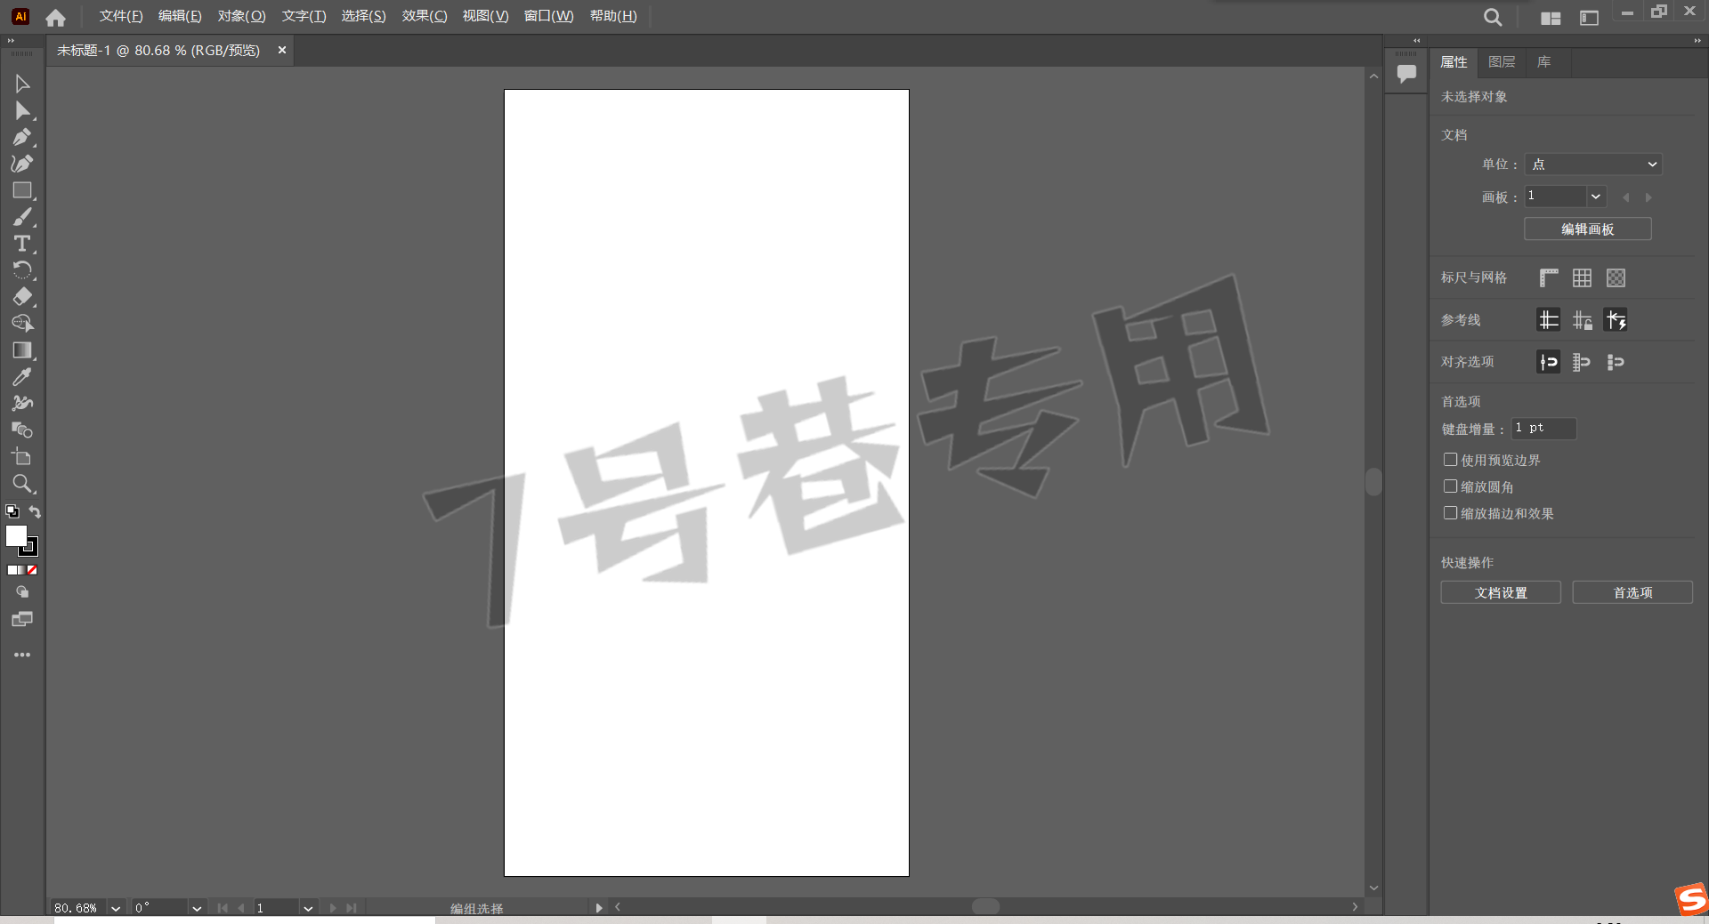The image size is (1709, 924).
Task: Click the white fill color swatch
Action: pos(15,535)
